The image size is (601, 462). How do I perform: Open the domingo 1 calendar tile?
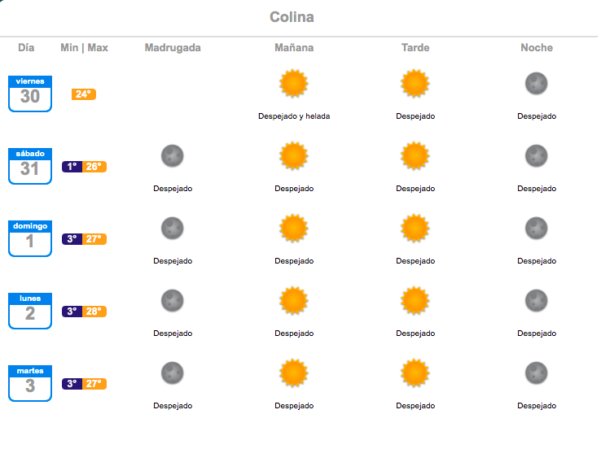[30, 238]
